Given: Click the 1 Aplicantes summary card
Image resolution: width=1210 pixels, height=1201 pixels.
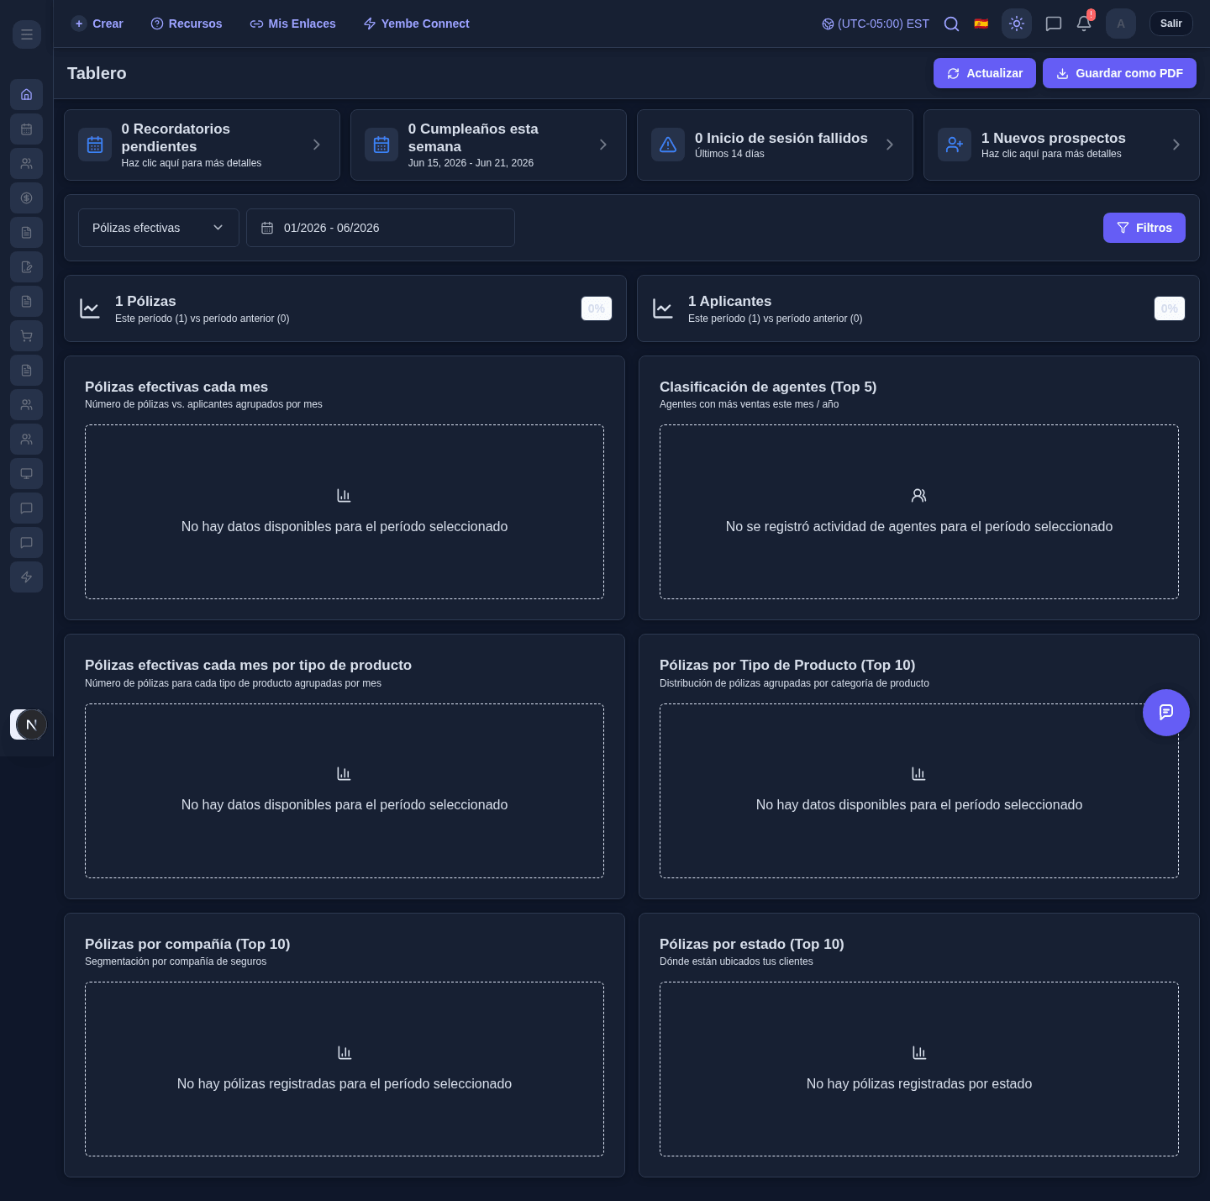Looking at the screenshot, I should tap(918, 308).
